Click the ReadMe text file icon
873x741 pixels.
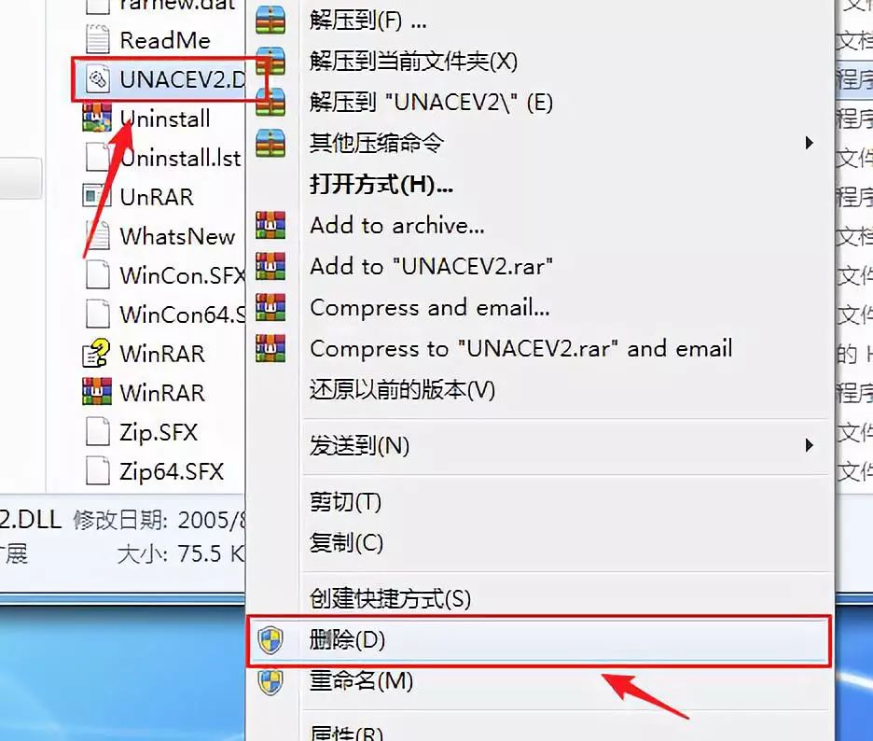[x=97, y=39]
